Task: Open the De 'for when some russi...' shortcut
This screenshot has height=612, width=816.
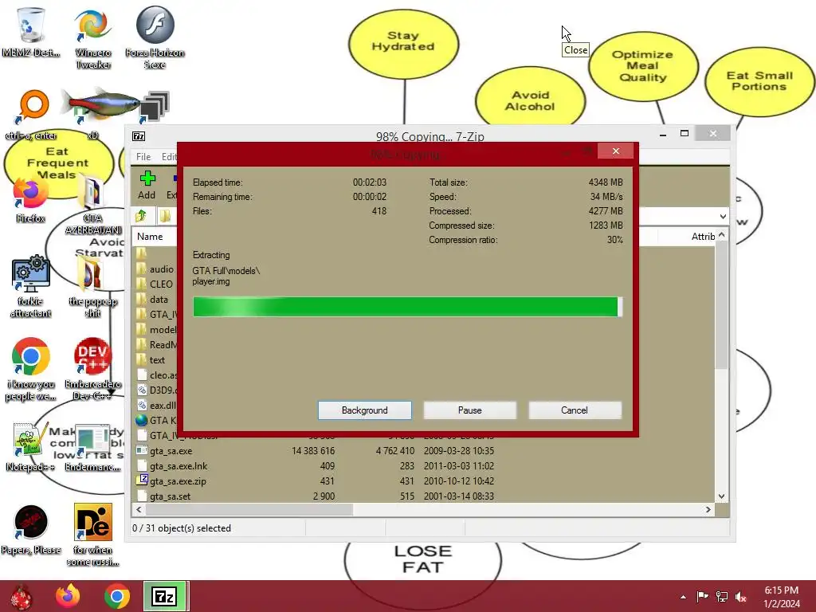Action: (x=92, y=535)
